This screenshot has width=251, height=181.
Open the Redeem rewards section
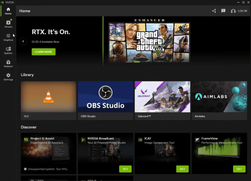(x=8, y=63)
